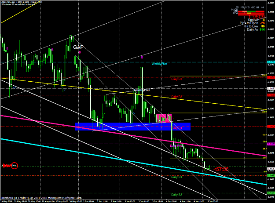The image size is (275, 203).
Task: Click the green 114 daily average value
Action: (x=262, y=29)
